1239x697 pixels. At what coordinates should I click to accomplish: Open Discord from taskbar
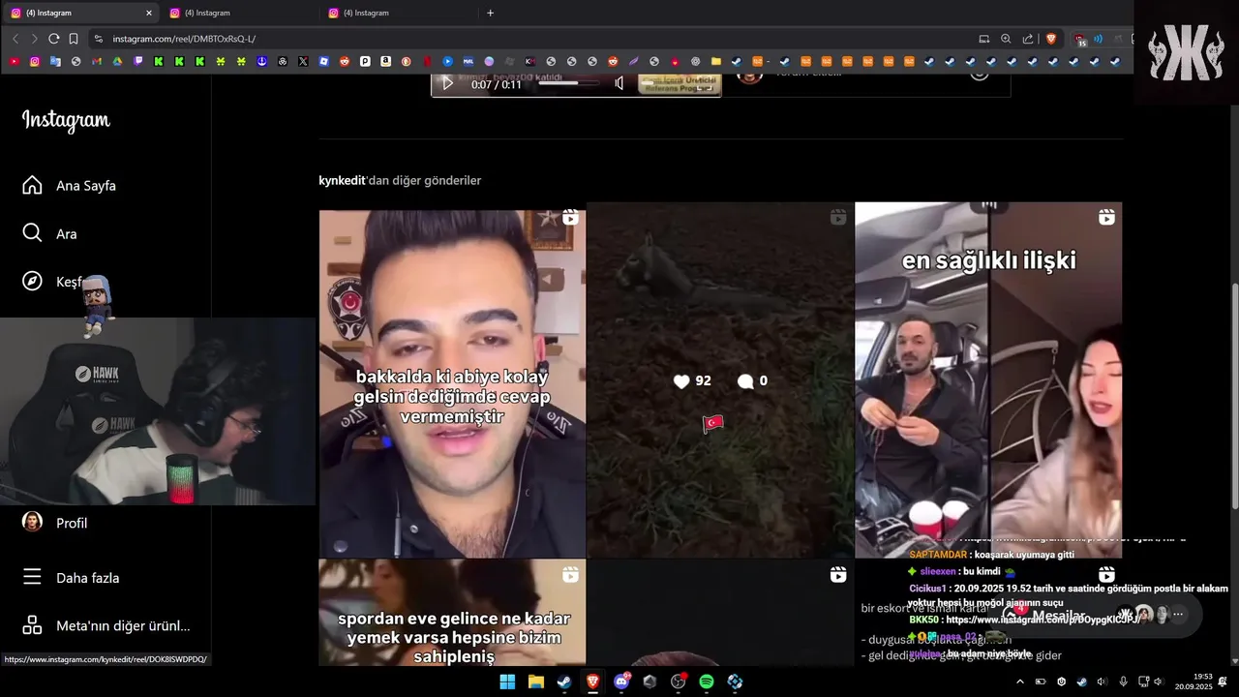click(x=621, y=682)
